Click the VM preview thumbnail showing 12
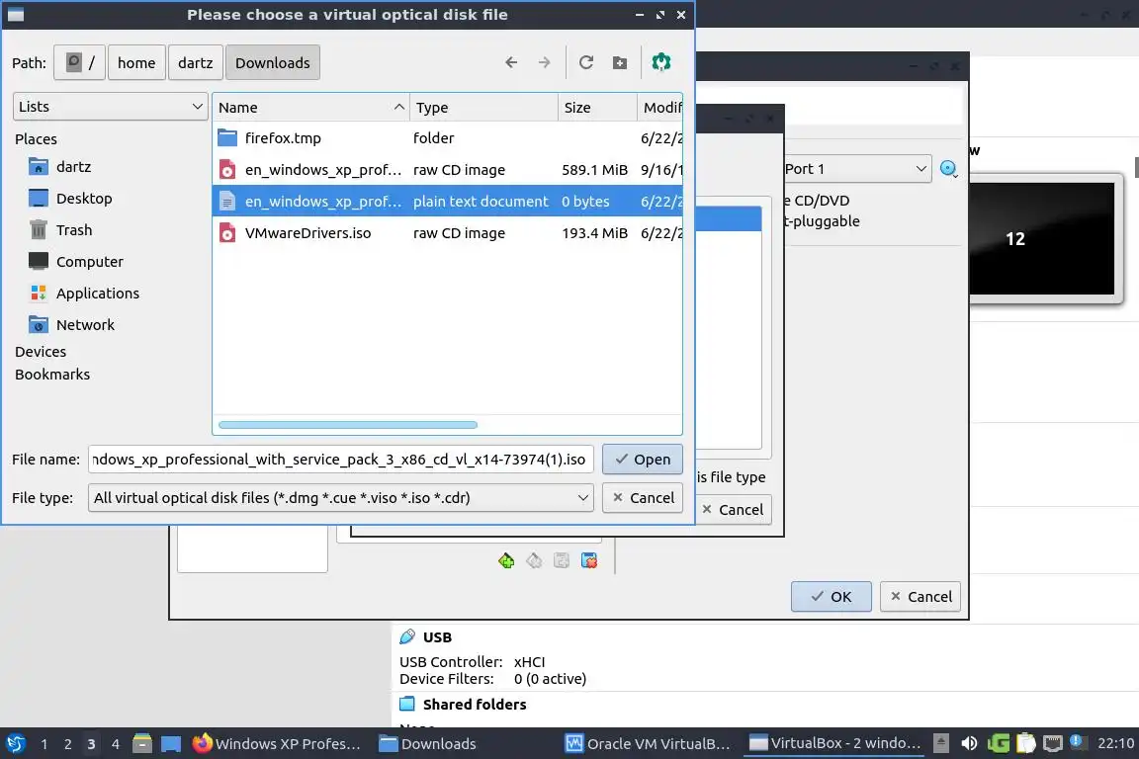 1043,239
